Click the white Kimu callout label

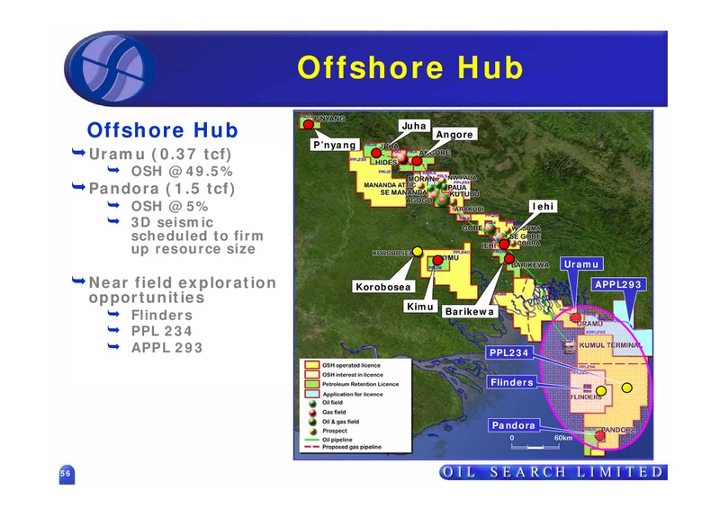click(x=419, y=307)
